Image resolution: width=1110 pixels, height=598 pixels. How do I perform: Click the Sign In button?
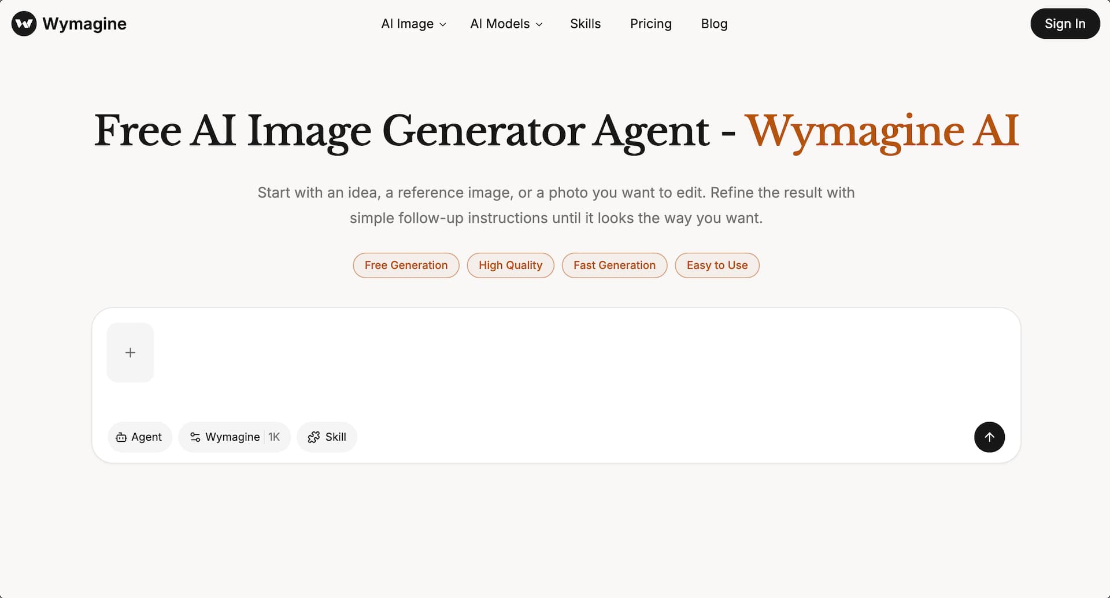tap(1065, 24)
